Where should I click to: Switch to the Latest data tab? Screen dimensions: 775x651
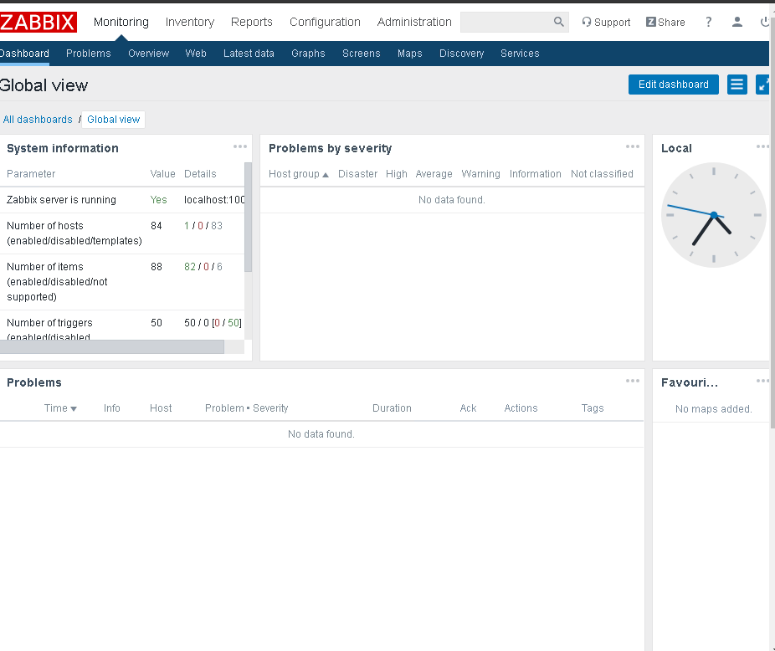pos(249,54)
